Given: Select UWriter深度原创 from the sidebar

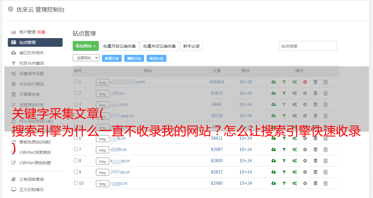Looking at the screenshot, I should point(35,152).
